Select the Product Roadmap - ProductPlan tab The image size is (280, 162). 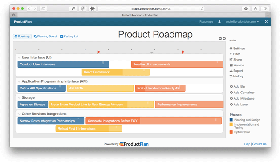[140, 15]
